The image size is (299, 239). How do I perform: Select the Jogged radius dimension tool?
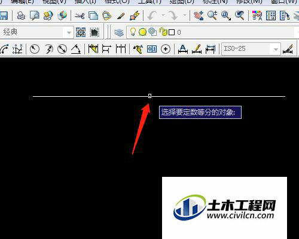tap(48, 49)
